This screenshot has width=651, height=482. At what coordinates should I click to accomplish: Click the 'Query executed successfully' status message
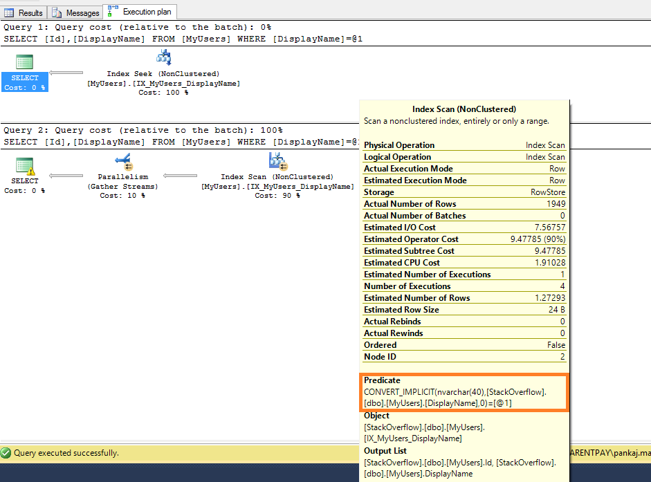pos(66,453)
